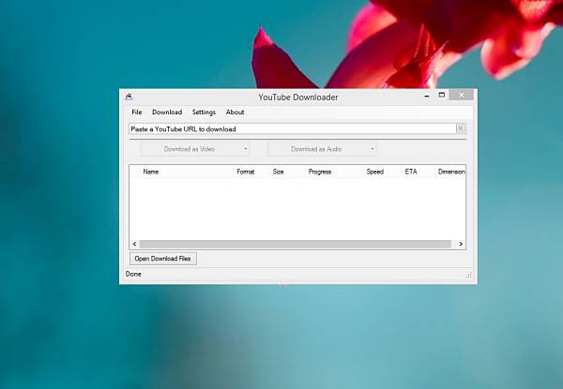Click the Speed column header
563x389 pixels.
click(375, 172)
